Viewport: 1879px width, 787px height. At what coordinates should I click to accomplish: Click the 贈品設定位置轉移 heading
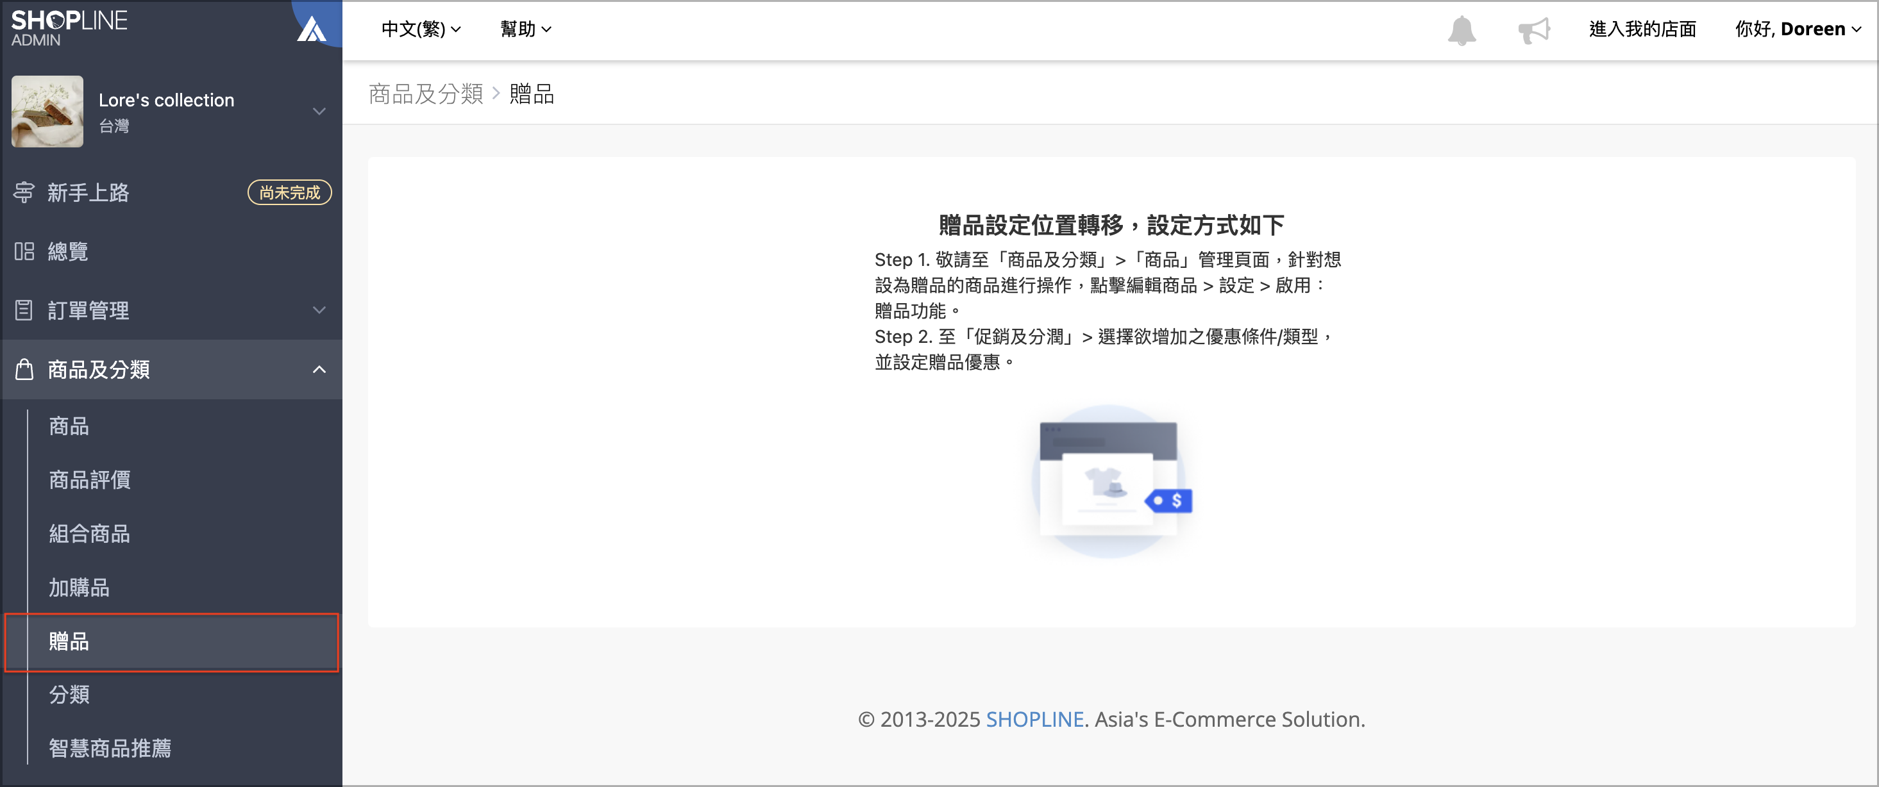pos(1111,225)
